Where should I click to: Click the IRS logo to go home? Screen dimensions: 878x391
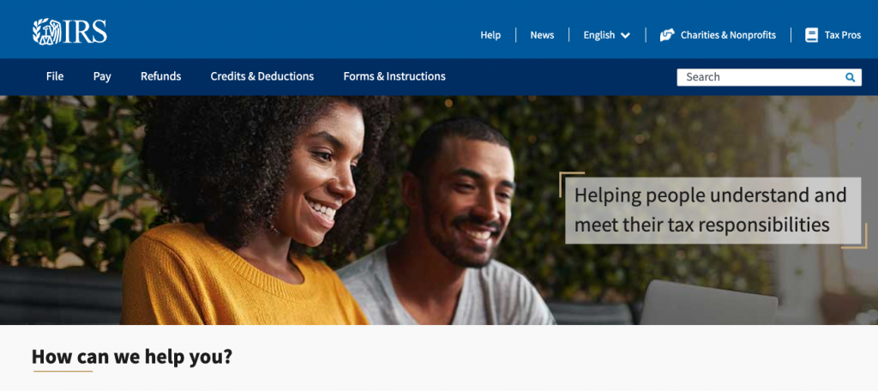[x=69, y=32]
